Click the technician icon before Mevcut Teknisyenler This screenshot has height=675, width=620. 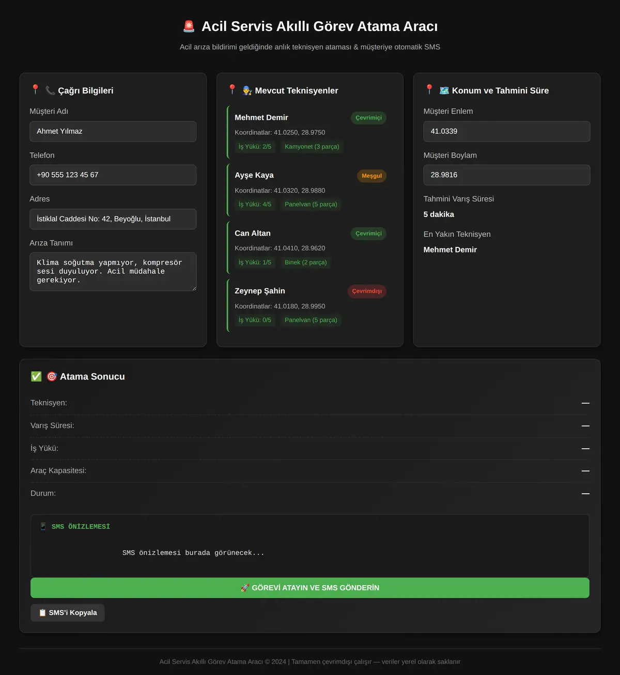[247, 90]
